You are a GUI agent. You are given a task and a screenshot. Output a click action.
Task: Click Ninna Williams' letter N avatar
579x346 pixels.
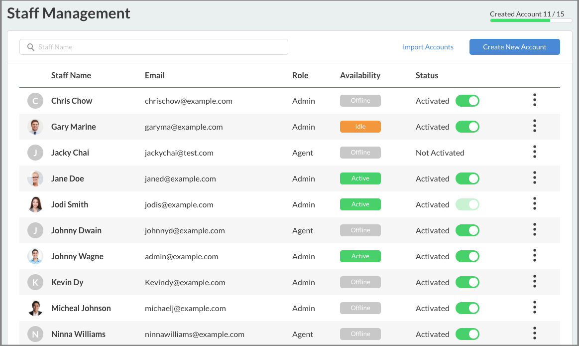tap(35, 334)
